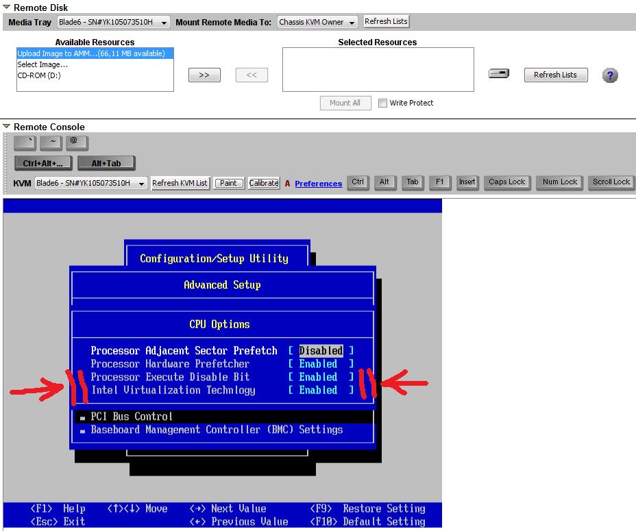The width and height of the screenshot is (636, 531).
Task: Open the Mount Remote Media To dropdown
Action: click(x=317, y=22)
